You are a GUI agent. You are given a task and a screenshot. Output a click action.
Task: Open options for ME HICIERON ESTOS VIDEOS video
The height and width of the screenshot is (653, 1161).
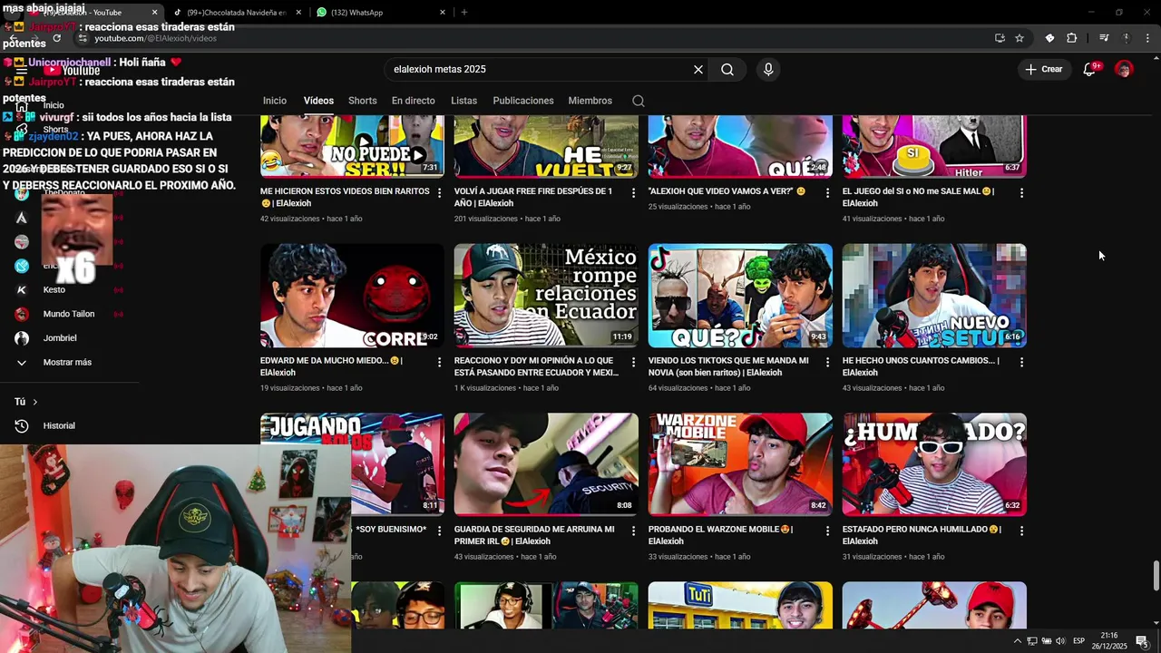[x=440, y=193]
